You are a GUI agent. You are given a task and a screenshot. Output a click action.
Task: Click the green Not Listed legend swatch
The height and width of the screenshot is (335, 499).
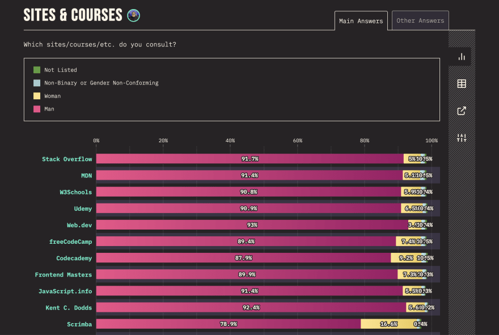coord(37,70)
